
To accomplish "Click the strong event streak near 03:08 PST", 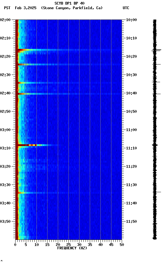I will click(39, 145).
